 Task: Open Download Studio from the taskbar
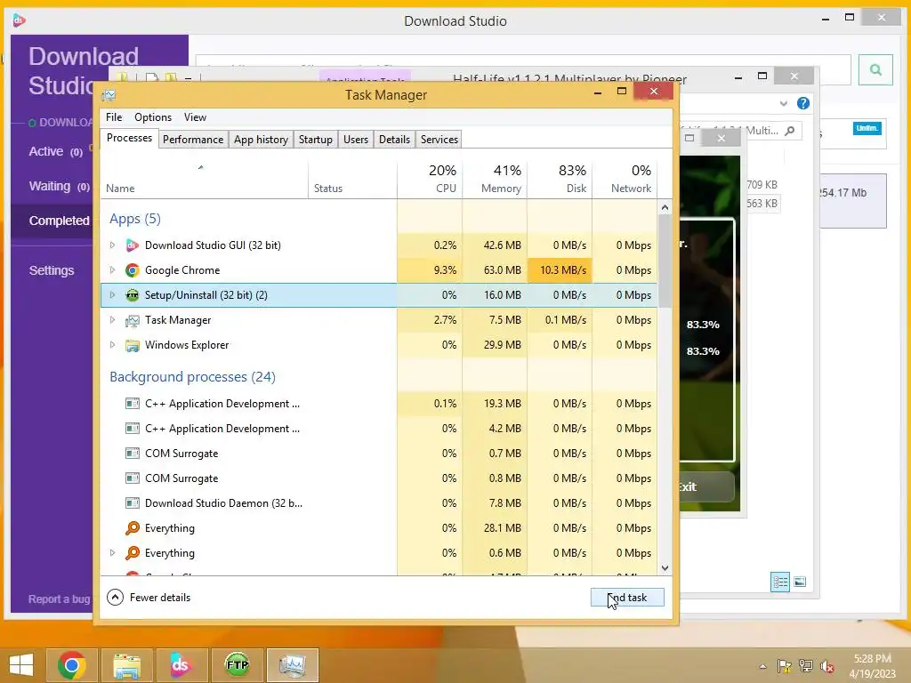pos(181,665)
